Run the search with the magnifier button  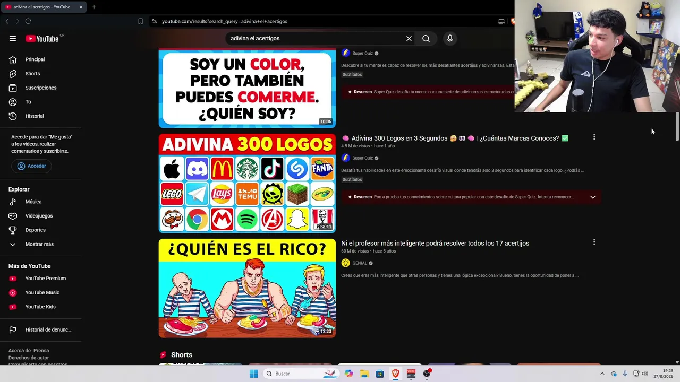point(426,38)
